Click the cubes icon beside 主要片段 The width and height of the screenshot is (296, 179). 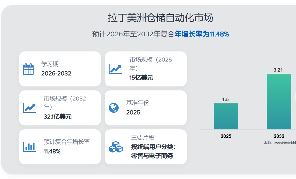pyautogui.click(x=116, y=147)
